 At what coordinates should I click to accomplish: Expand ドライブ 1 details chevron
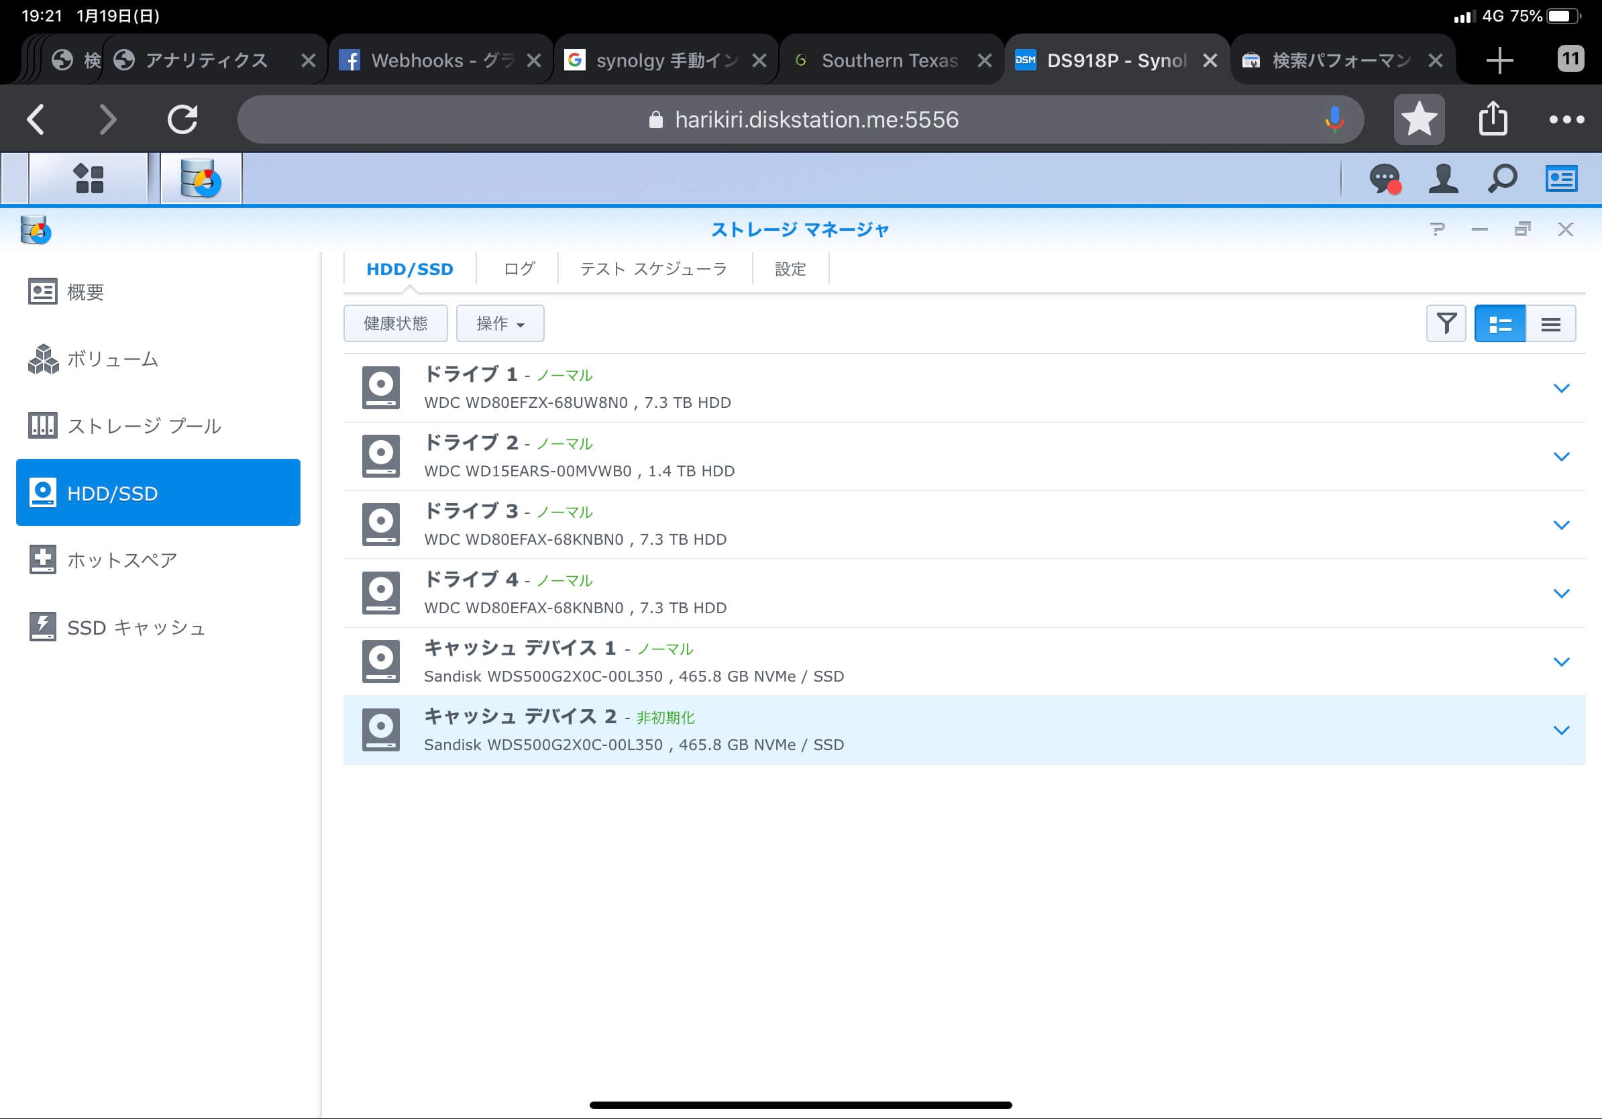pyautogui.click(x=1562, y=388)
